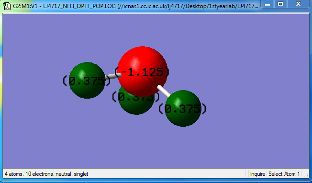Screen dimensions: 312x183
Task: Click the 'Select Atom 1' status field
Action: point(284,174)
